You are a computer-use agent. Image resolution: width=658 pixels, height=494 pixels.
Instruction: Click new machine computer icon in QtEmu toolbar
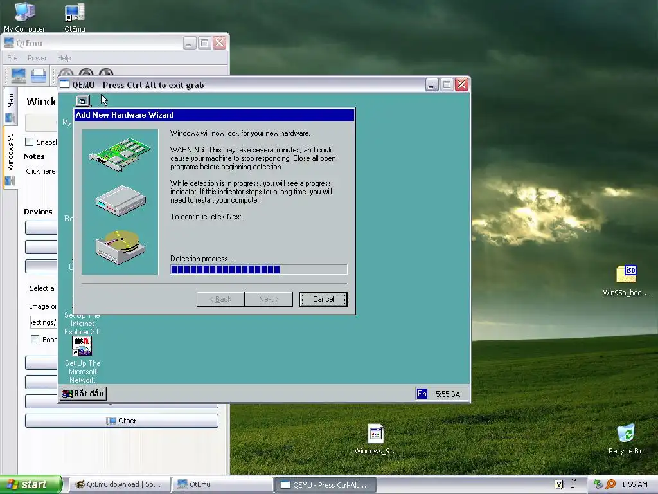click(19, 76)
